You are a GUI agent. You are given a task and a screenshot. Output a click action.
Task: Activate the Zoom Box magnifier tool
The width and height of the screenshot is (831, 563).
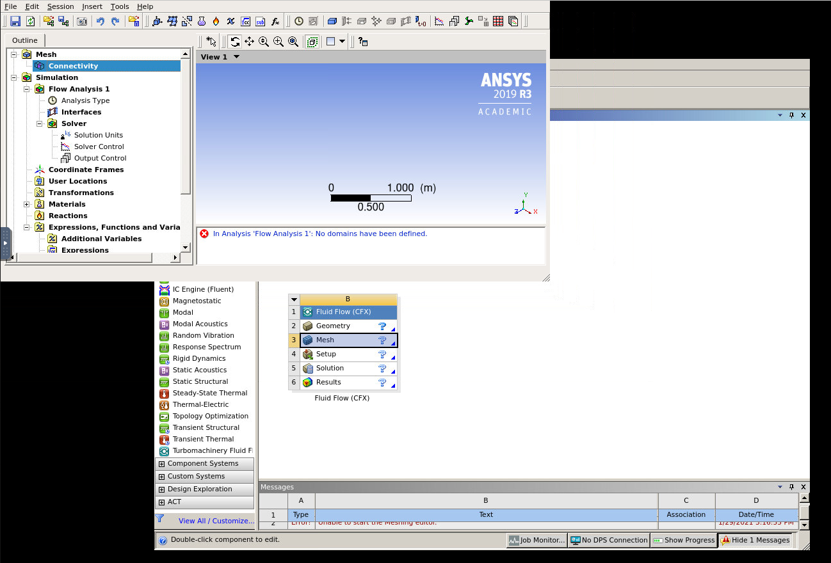pyautogui.click(x=278, y=42)
